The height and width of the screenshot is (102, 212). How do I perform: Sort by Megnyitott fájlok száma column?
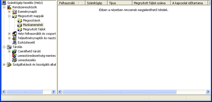point(151,3)
